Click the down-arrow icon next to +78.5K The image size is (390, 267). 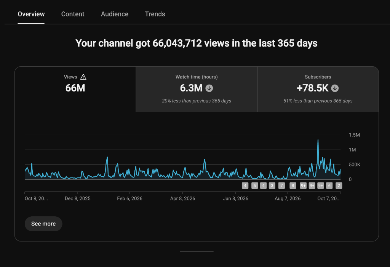[335, 88]
